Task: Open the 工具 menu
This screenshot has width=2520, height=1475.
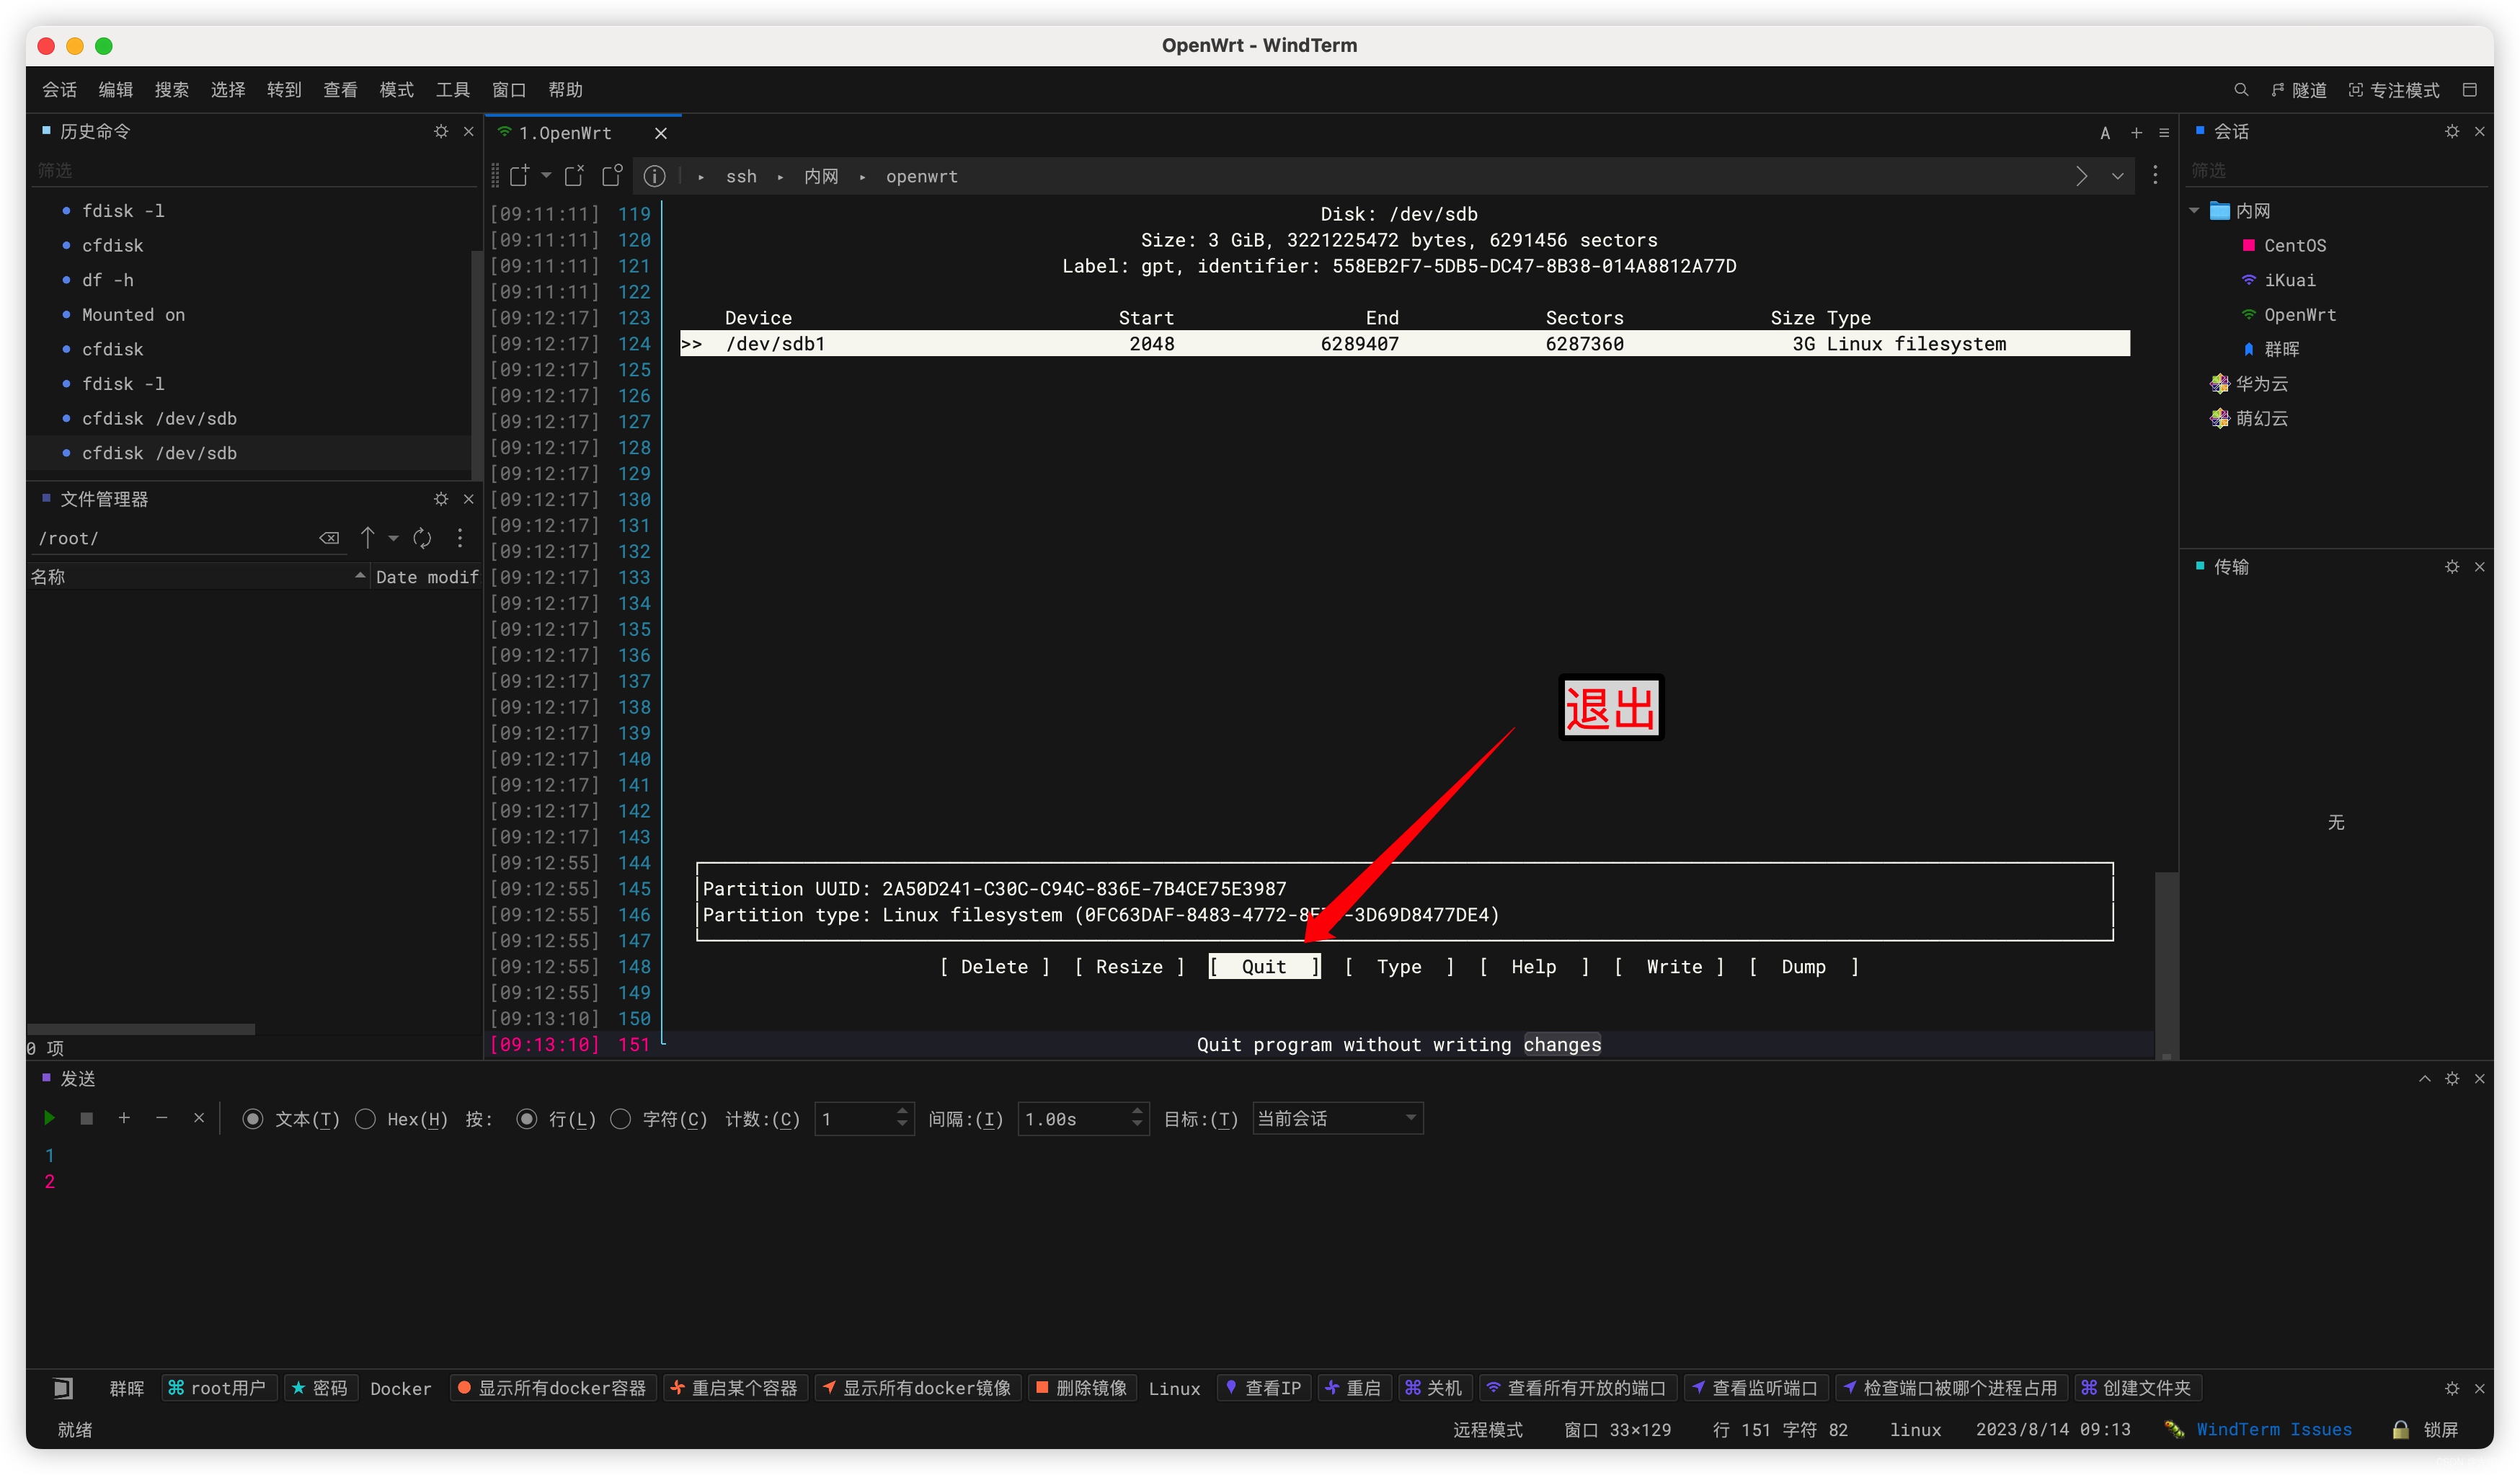Action: (453, 90)
